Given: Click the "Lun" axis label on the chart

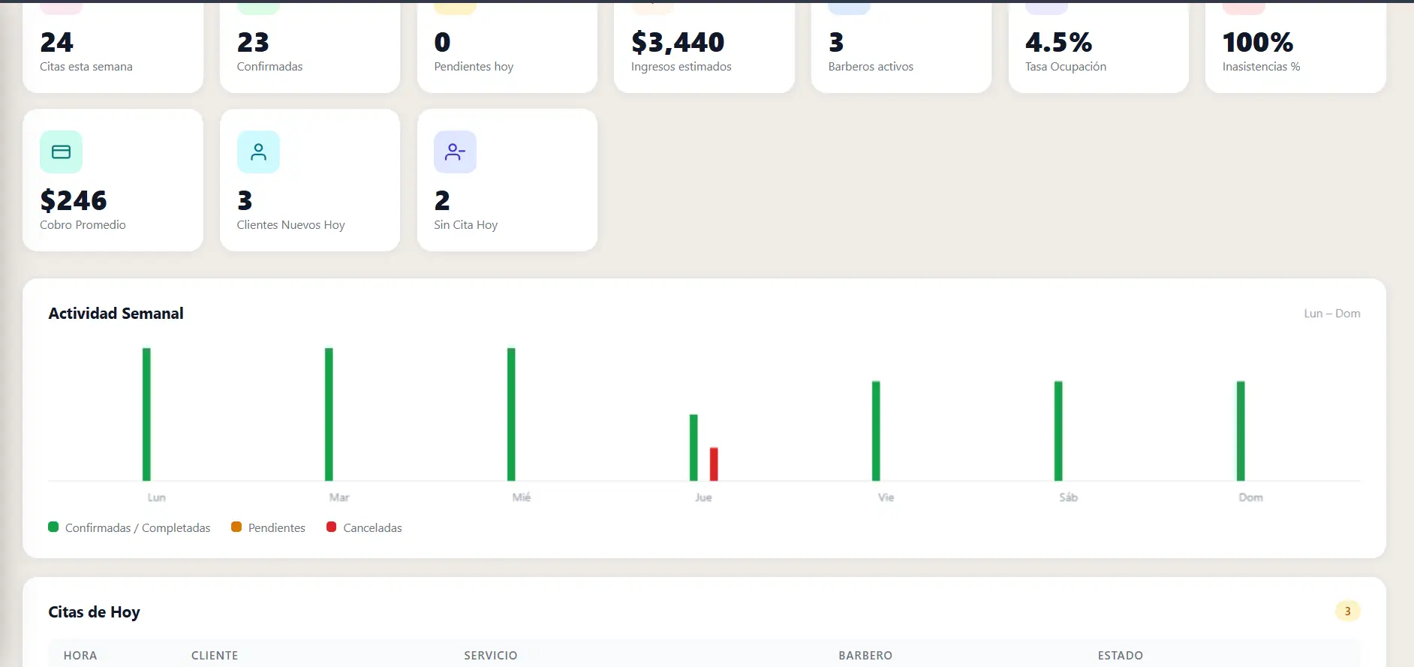Looking at the screenshot, I should [156, 497].
